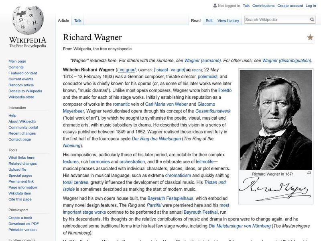Open the Carl Maria von Weber link
The height and width of the screenshot is (241, 321).
(167, 104)
